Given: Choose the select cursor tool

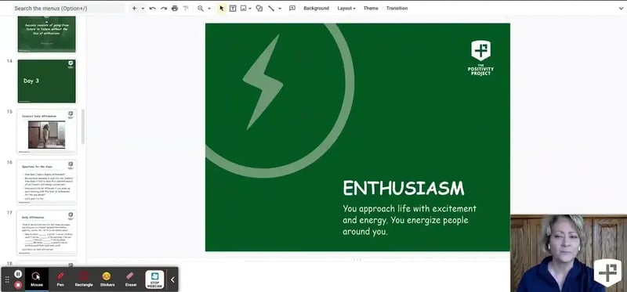Looking at the screenshot, I should click(x=222, y=9).
